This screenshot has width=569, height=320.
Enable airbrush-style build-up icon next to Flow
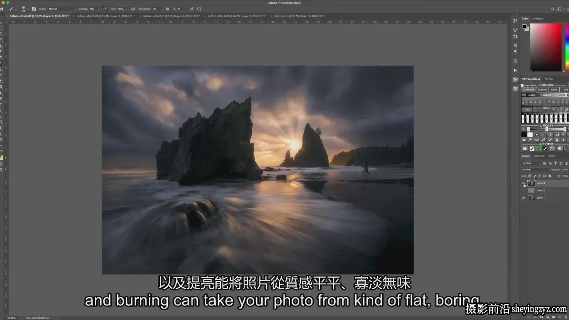[x=133, y=9]
